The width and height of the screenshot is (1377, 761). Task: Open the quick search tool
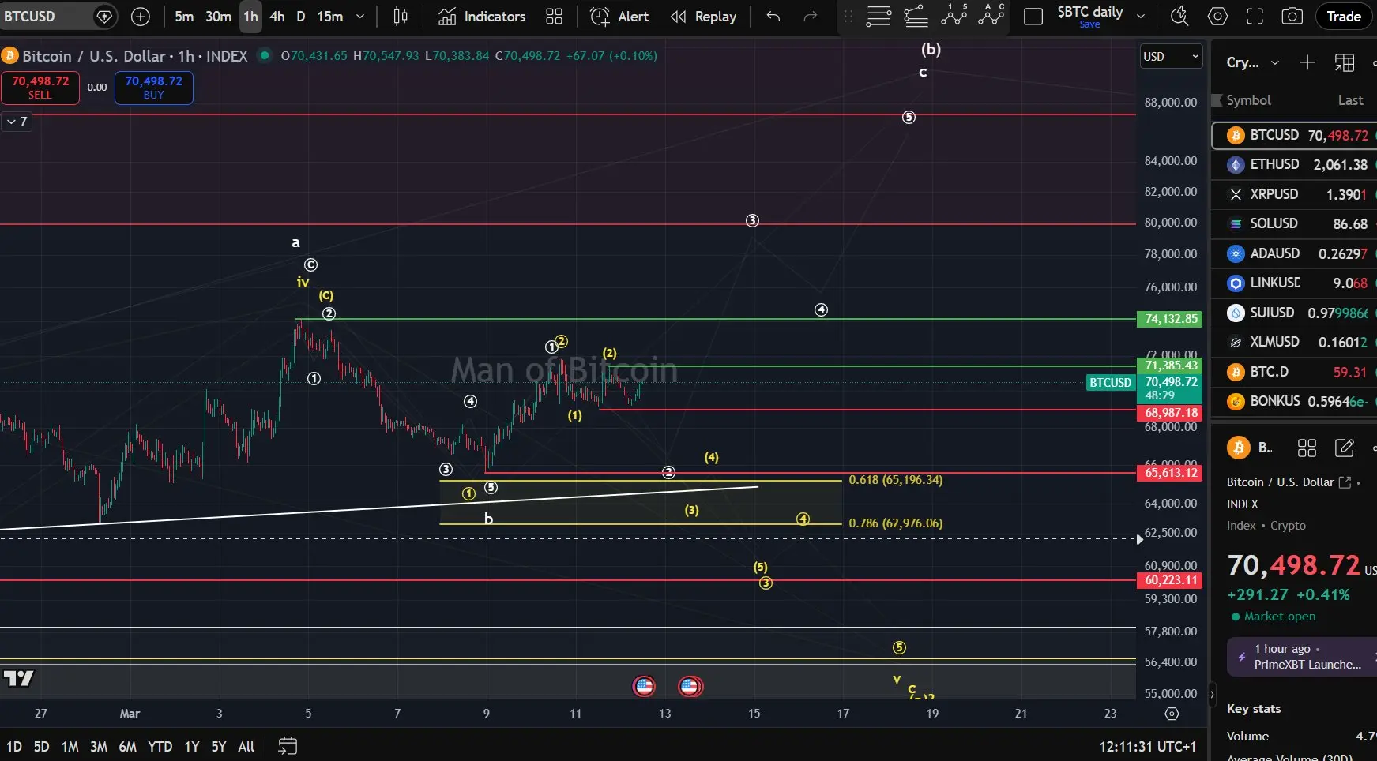[1179, 16]
